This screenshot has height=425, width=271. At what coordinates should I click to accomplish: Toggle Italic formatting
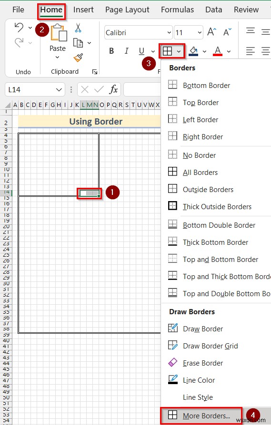pos(126,51)
